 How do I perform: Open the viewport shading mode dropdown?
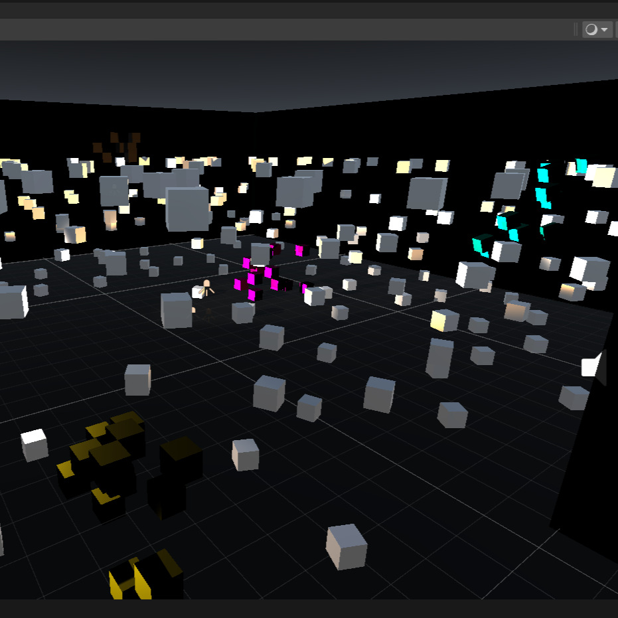point(595,29)
